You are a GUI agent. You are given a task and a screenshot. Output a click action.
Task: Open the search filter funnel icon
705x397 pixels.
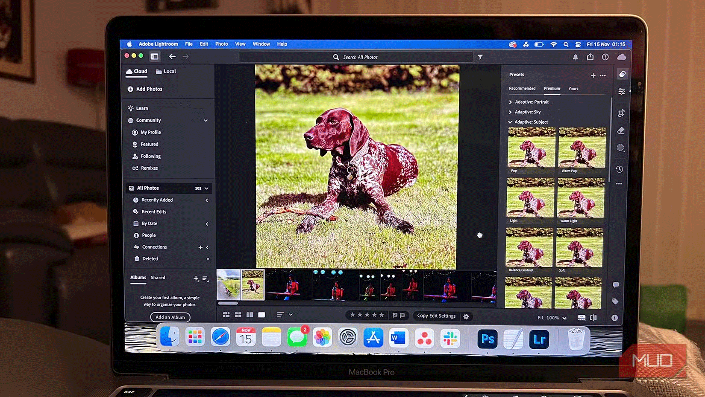click(x=480, y=57)
